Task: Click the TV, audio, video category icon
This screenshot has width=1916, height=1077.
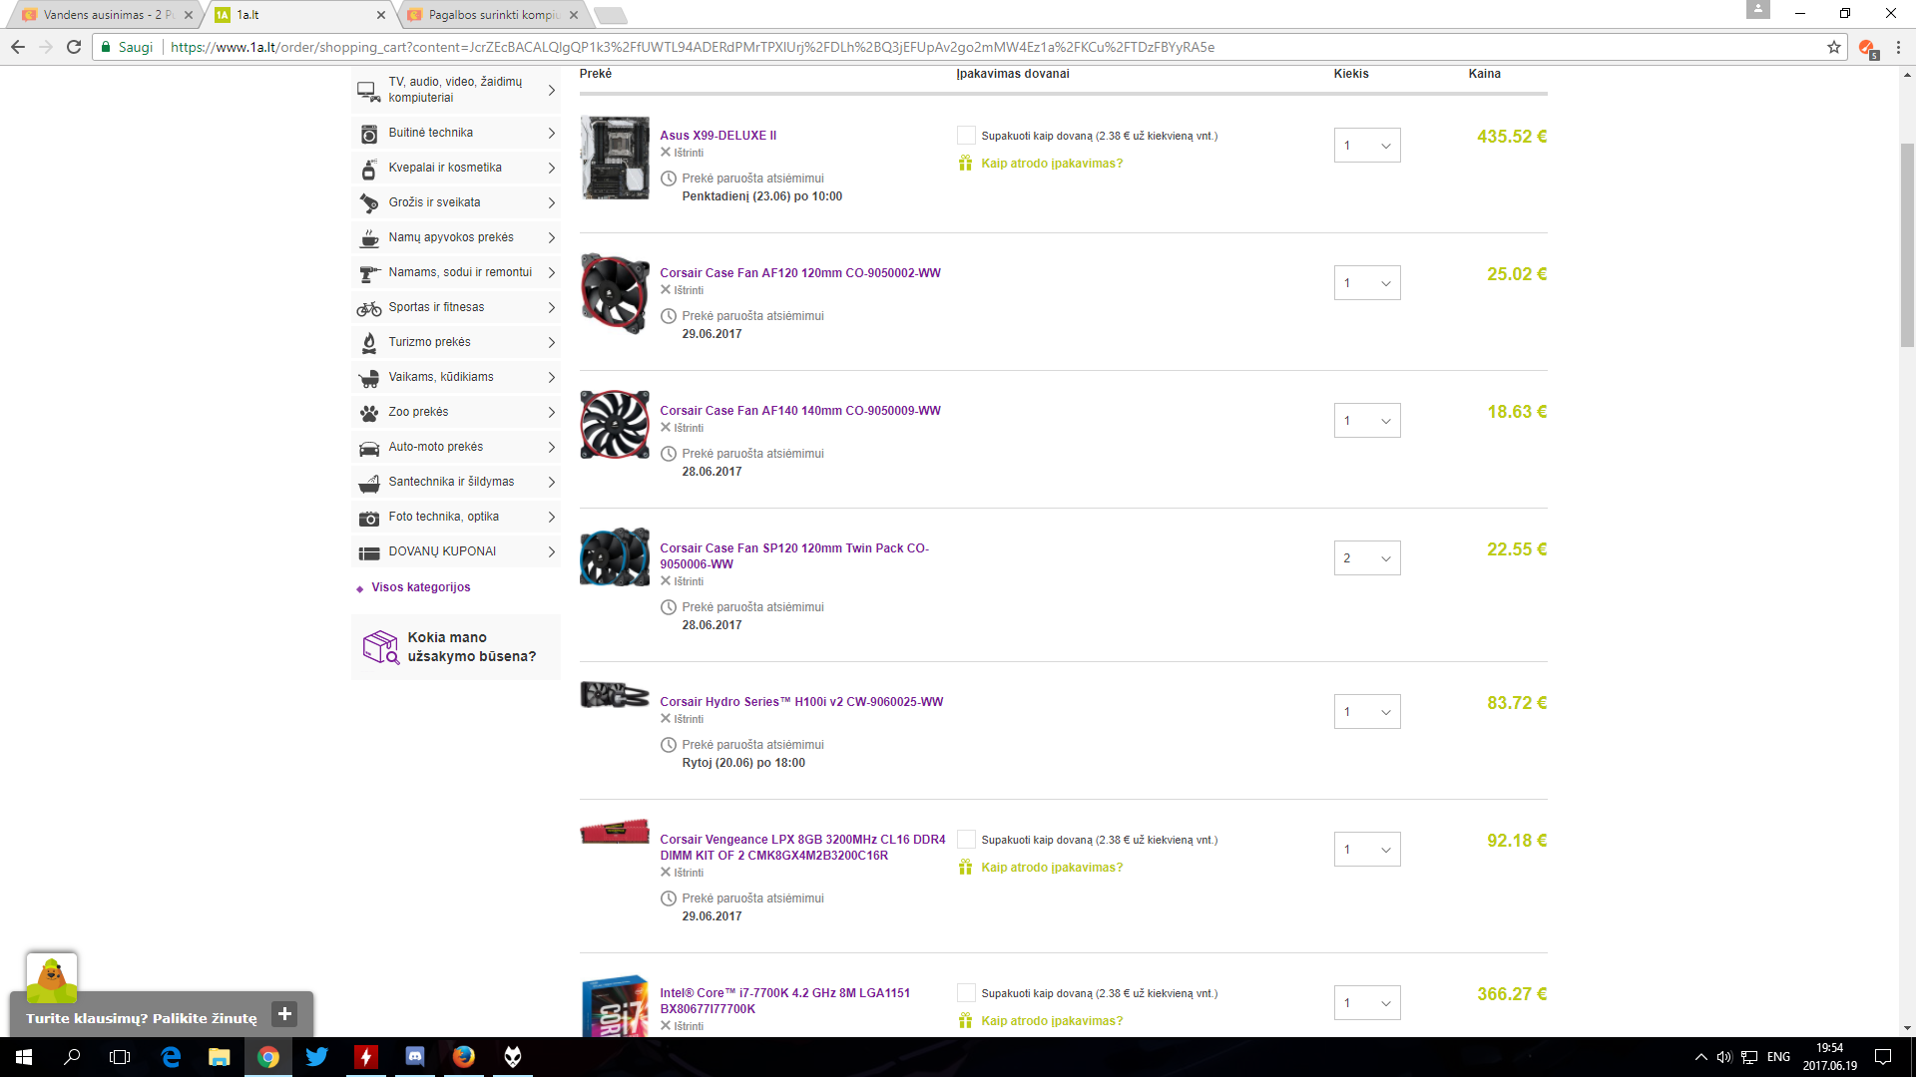Action: tap(369, 91)
